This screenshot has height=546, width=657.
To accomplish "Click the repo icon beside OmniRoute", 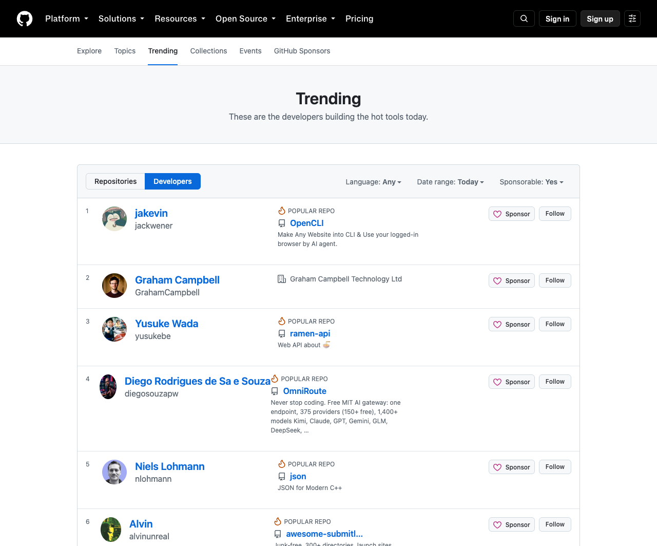I will tap(275, 391).
